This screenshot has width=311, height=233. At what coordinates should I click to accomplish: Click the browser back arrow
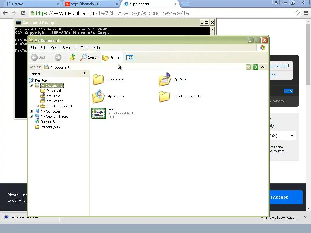5,13
